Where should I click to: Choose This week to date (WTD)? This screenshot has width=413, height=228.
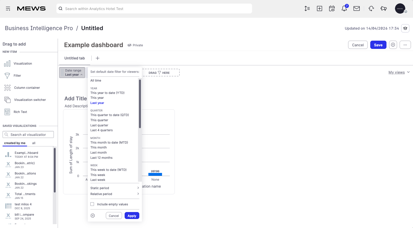[108, 170]
